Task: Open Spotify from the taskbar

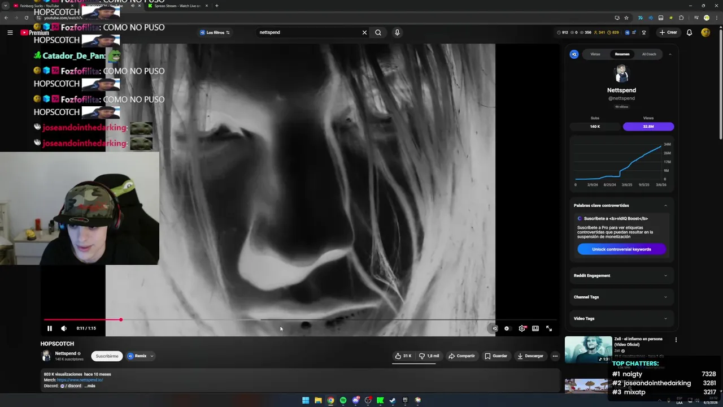Action: pos(343,400)
